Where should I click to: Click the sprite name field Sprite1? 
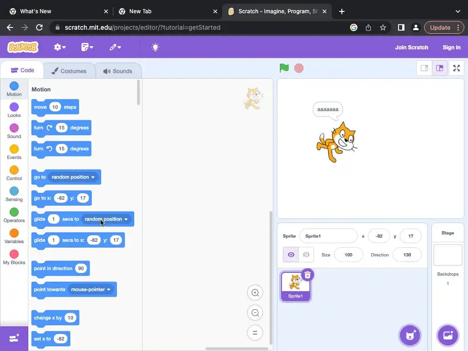[328, 236]
